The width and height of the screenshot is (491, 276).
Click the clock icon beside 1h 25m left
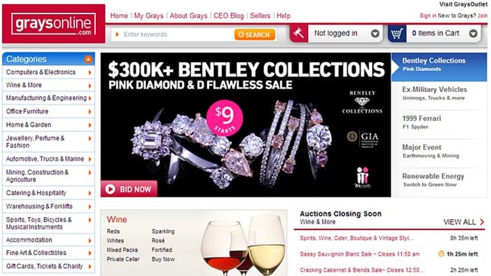point(441,254)
